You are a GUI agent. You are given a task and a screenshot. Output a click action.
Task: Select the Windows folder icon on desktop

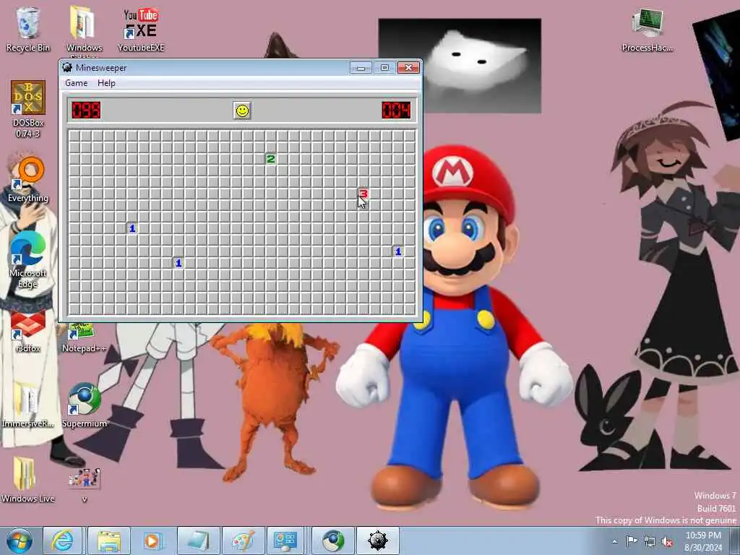click(x=84, y=30)
